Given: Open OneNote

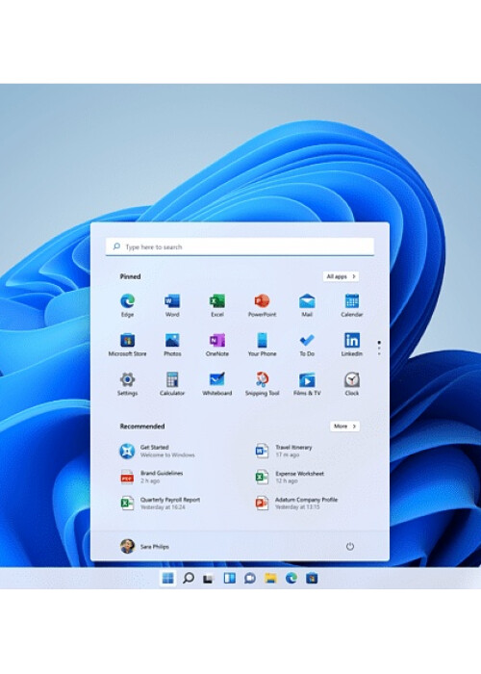Looking at the screenshot, I should [217, 345].
